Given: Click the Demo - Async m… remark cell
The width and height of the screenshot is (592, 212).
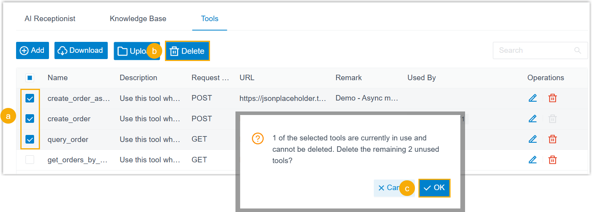Looking at the screenshot, I should [x=367, y=98].
